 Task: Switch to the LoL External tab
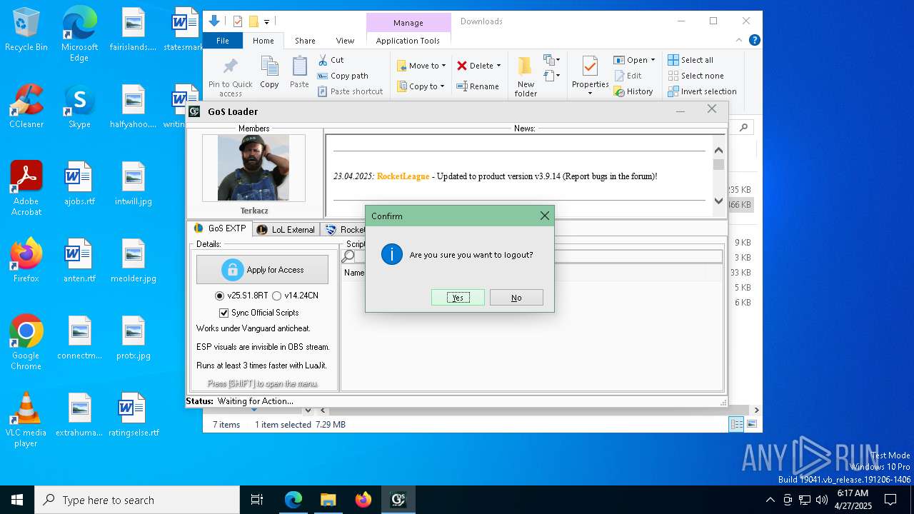286,230
